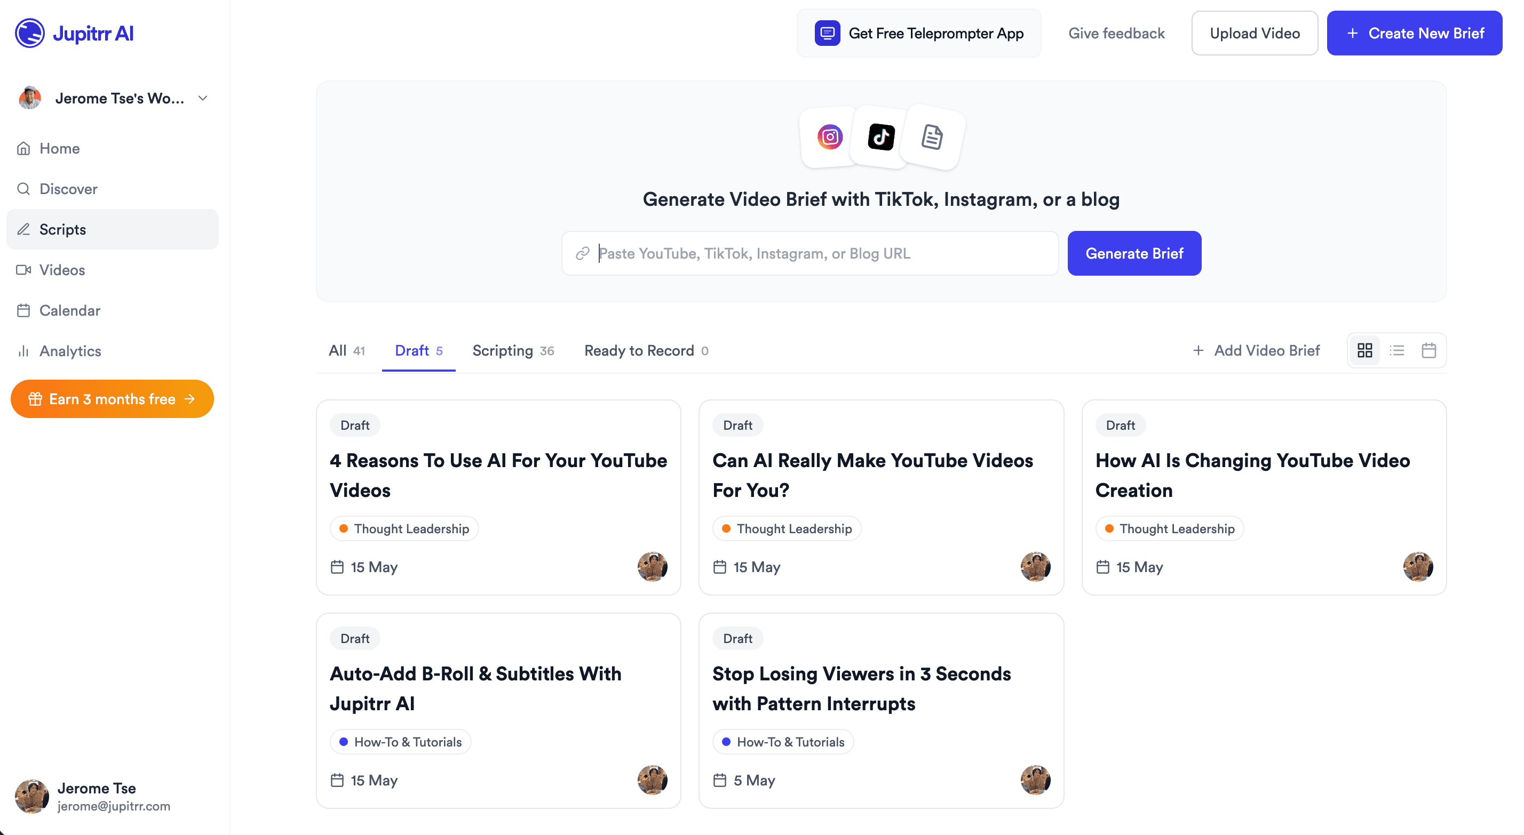The height and width of the screenshot is (835, 1524).
Task: Expand the Jerome Tse's workspace dropdown
Action: tap(113, 98)
